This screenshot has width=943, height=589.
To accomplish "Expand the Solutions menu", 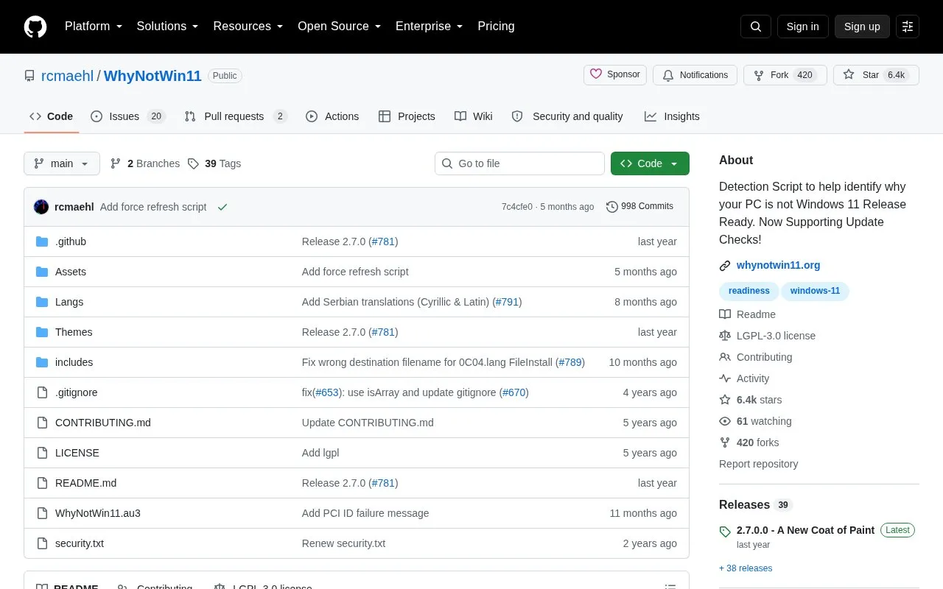I will [x=167, y=27].
